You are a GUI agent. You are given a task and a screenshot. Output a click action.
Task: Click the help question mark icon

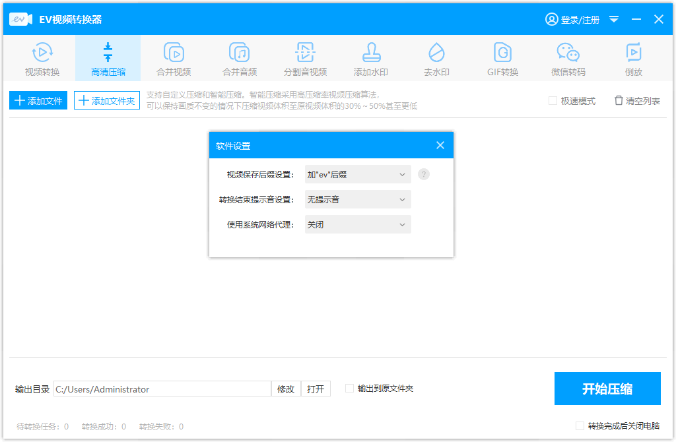[x=423, y=174]
